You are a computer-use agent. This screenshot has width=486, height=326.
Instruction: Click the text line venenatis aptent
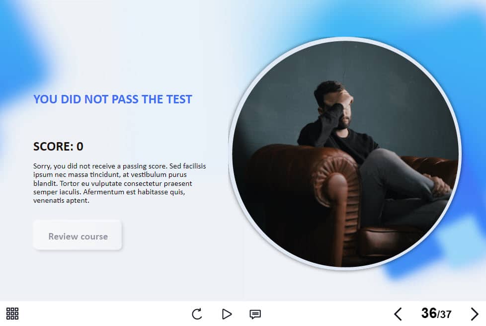pos(61,200)
